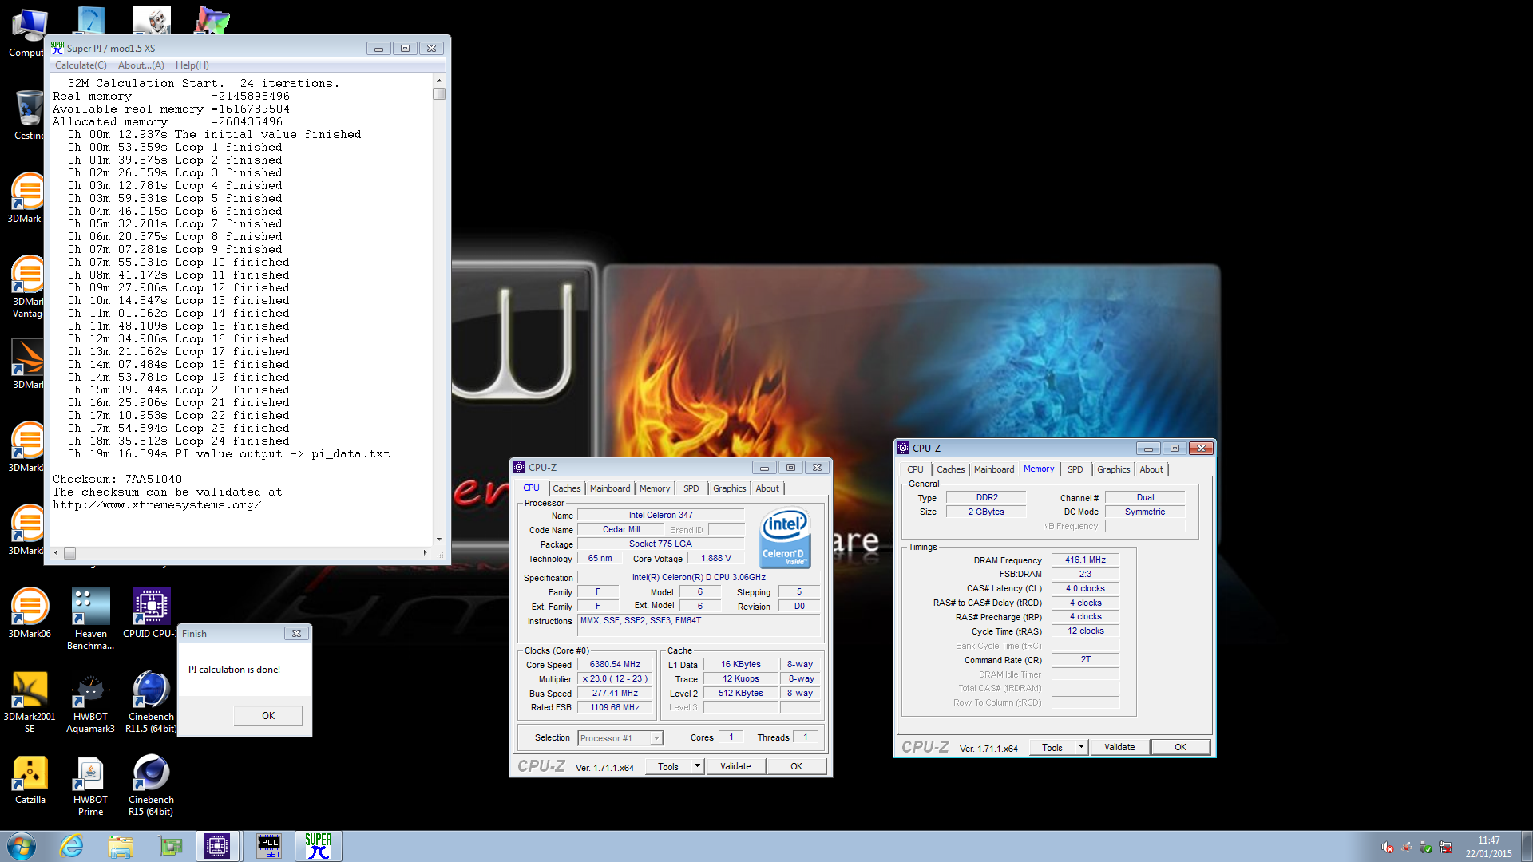Open About tab in left CPU-Z window

(767, 488)
